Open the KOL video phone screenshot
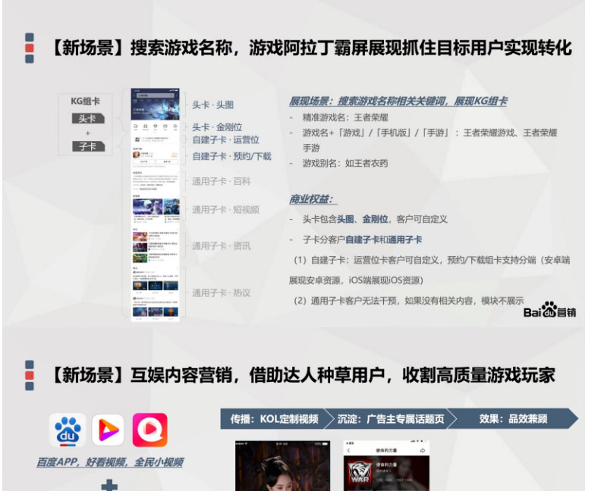Viewport: 601px width, 491px height. (282, 465)
